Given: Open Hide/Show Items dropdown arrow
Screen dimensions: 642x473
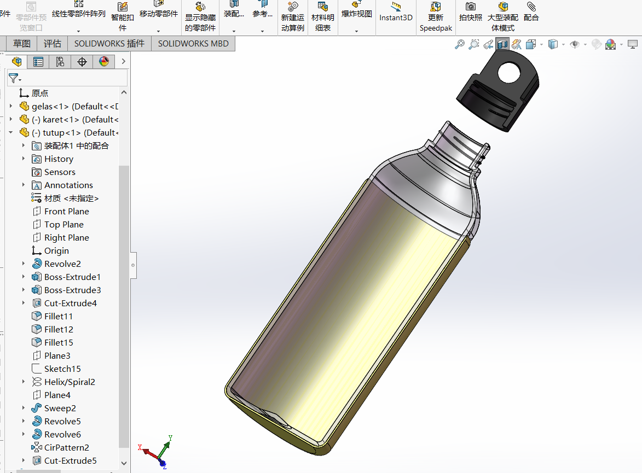Looking at the screenshot, I should click(x=585, y=45).
